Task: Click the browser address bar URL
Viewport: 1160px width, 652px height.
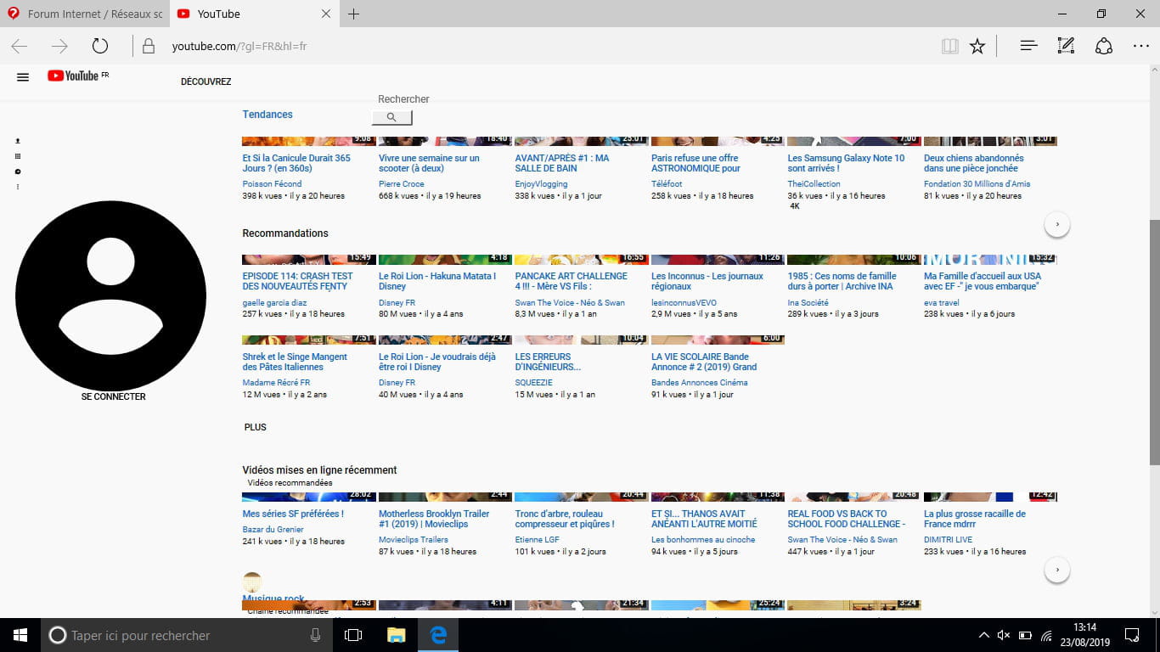Action: (x=239, y=46)
